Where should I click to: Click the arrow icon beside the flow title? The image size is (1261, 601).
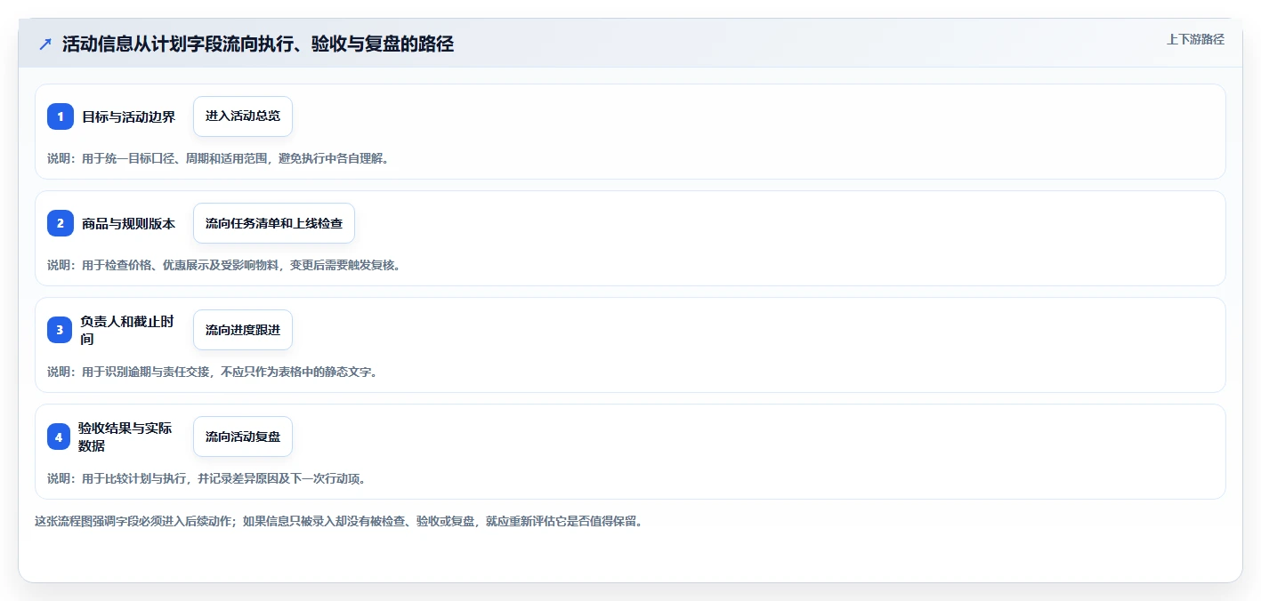tap(45, 44)
